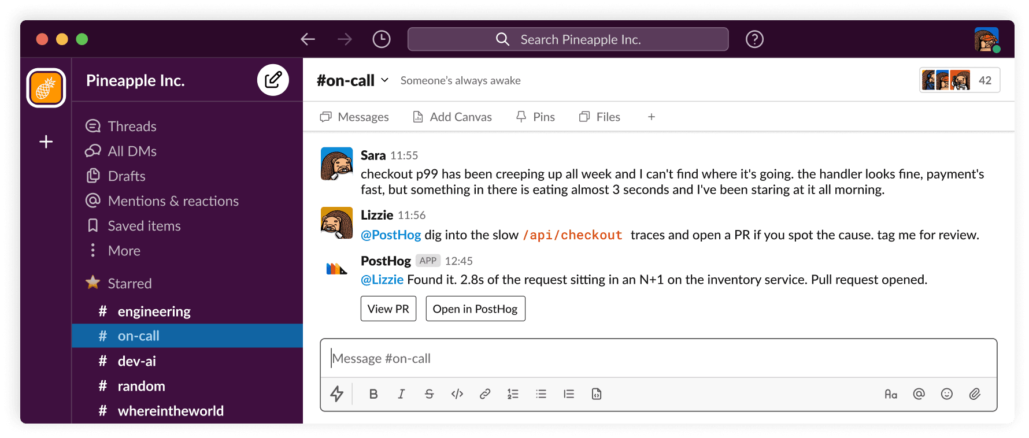Image resolution: width=1029 pixels, height=438 pixels.
Task: Click PostHog sender name
Action: coord(386,261)
